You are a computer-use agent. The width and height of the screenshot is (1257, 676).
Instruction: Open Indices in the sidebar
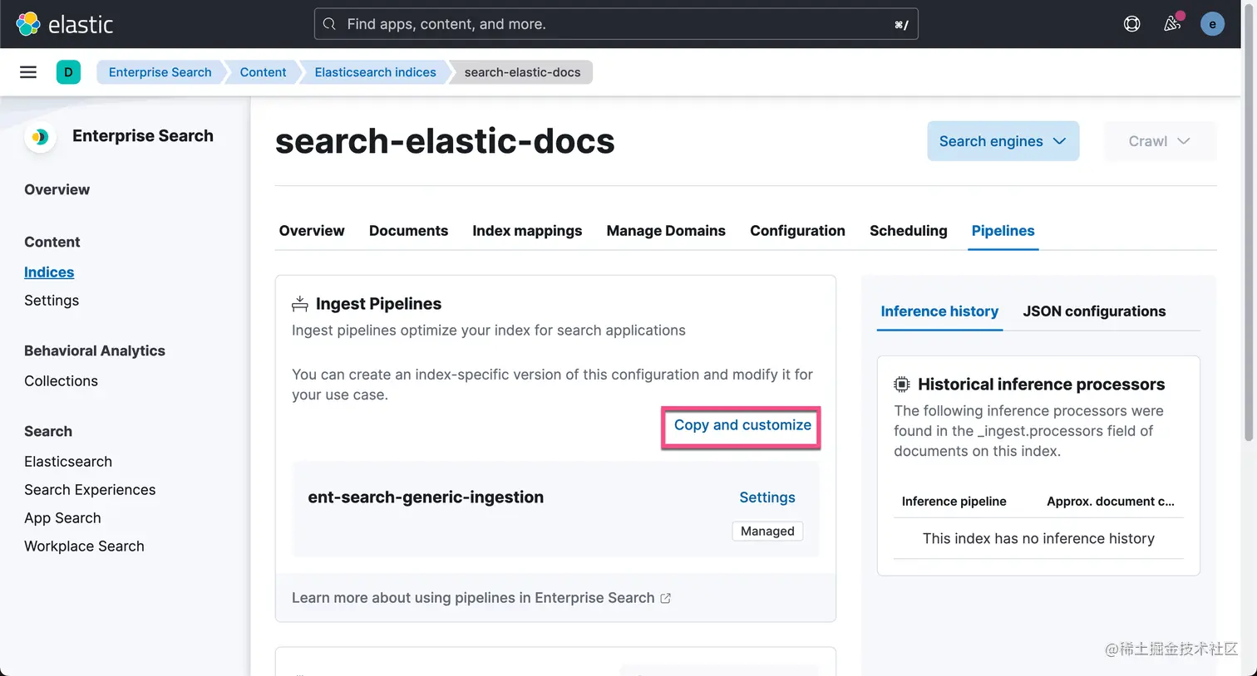[49, 272]
